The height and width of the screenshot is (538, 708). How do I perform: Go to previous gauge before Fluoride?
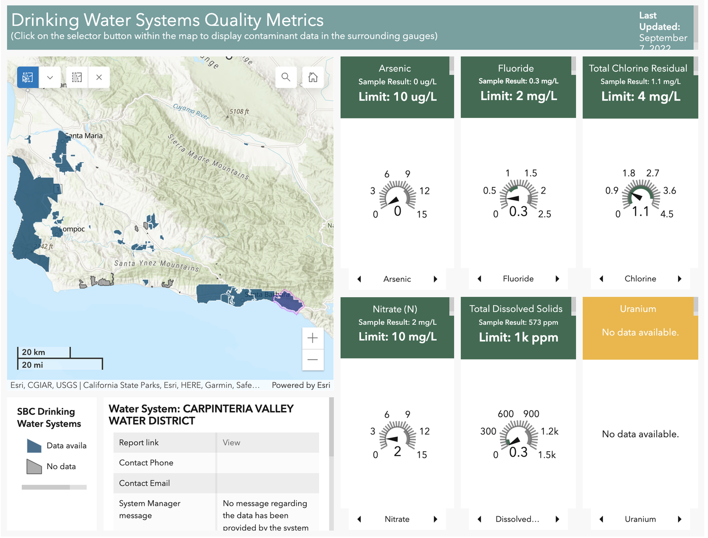click(480, 279)
